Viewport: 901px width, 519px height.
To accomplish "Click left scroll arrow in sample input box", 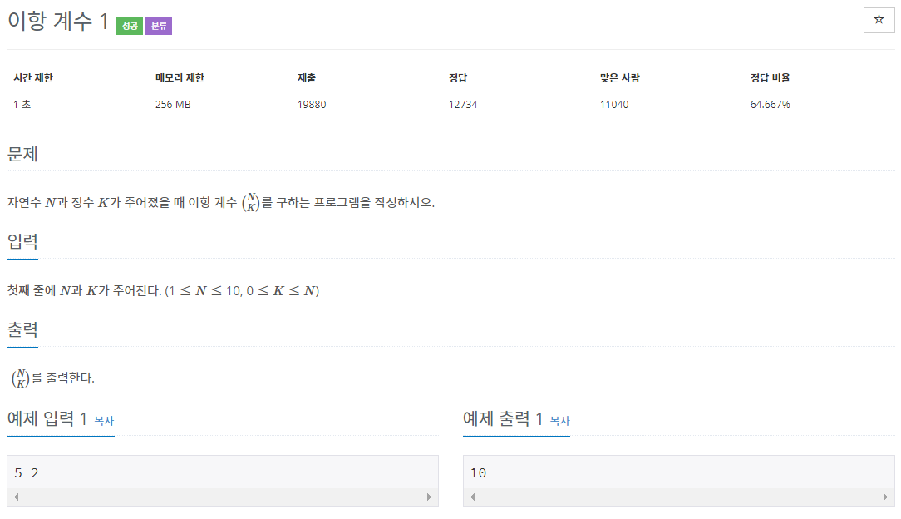I will pos(16,497).
